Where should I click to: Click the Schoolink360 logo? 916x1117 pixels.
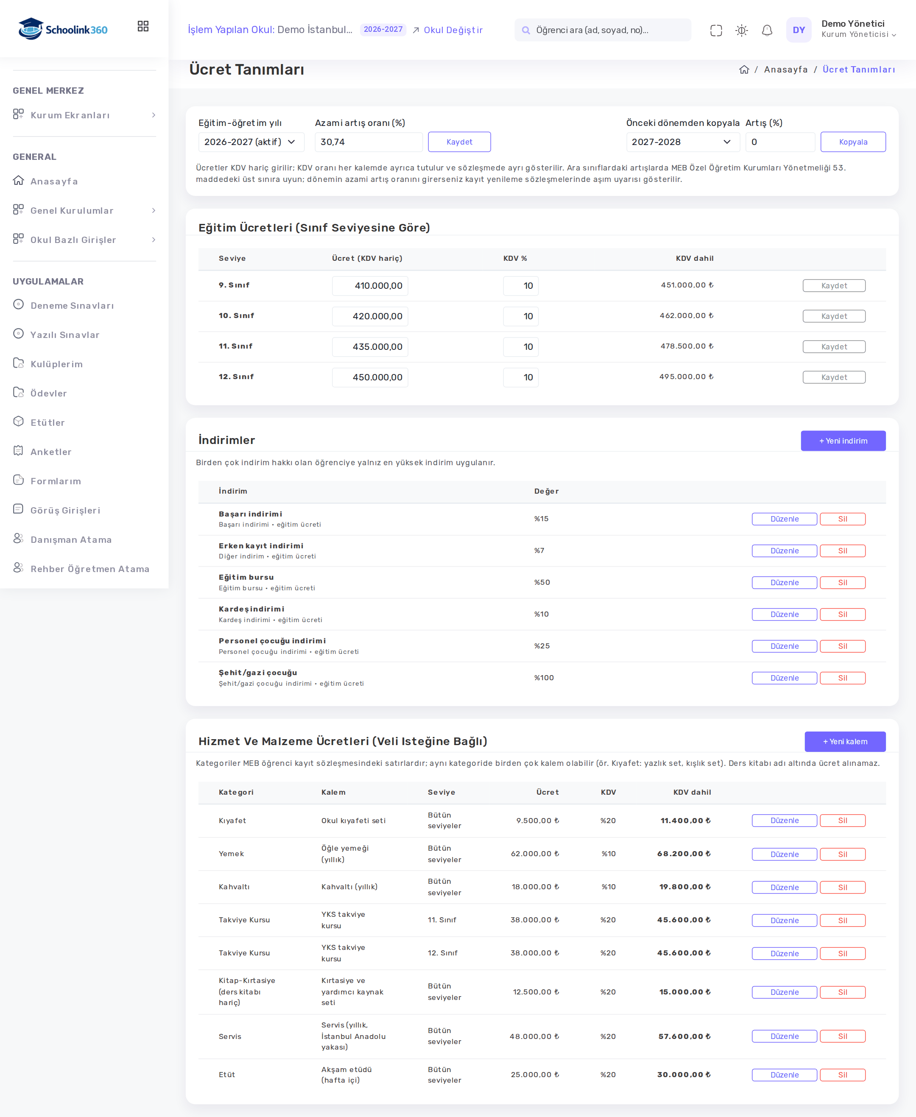63,28
